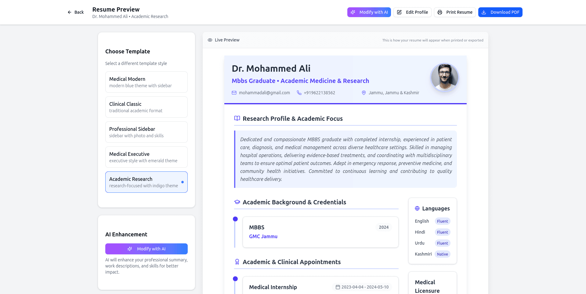Click the sparkle icon on Modify with AI
The image size is (586, 294).
tap(353, 12)
